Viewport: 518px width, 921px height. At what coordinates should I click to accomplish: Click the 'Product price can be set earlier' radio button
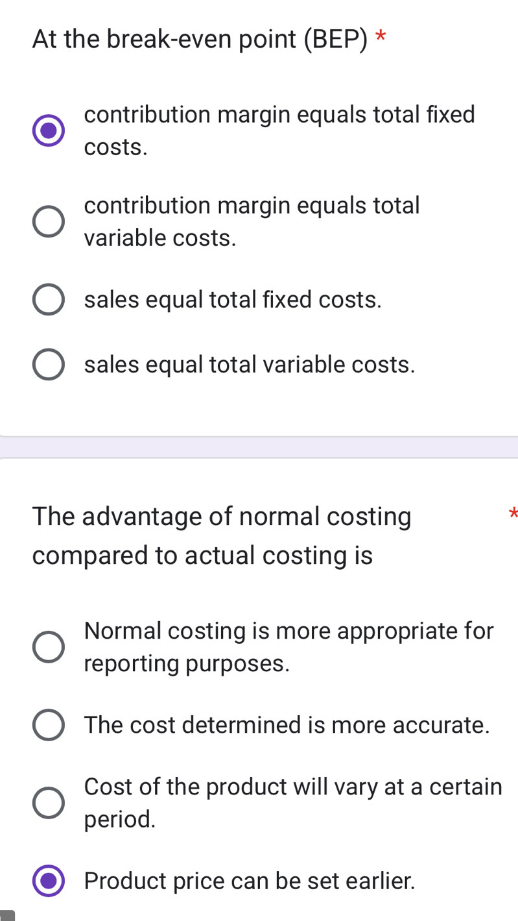pyautogui.click(x=49, y=881)
